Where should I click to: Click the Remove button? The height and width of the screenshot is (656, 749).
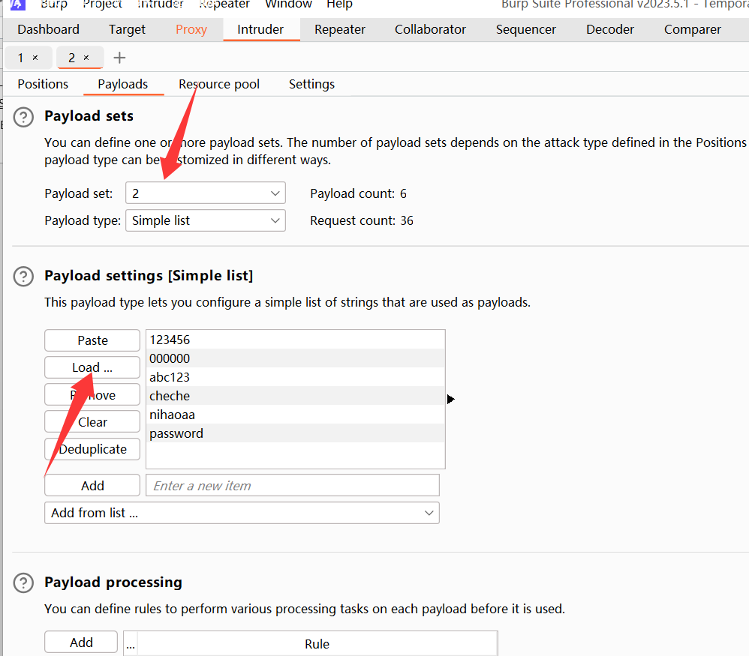click(92, 395)
